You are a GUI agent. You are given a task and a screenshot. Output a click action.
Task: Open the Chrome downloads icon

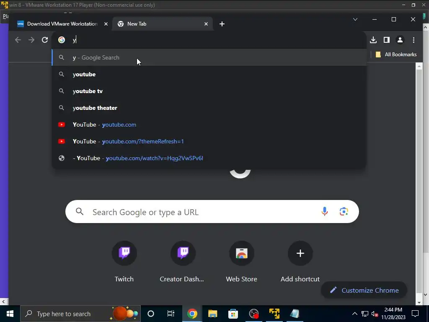point(373,40)
